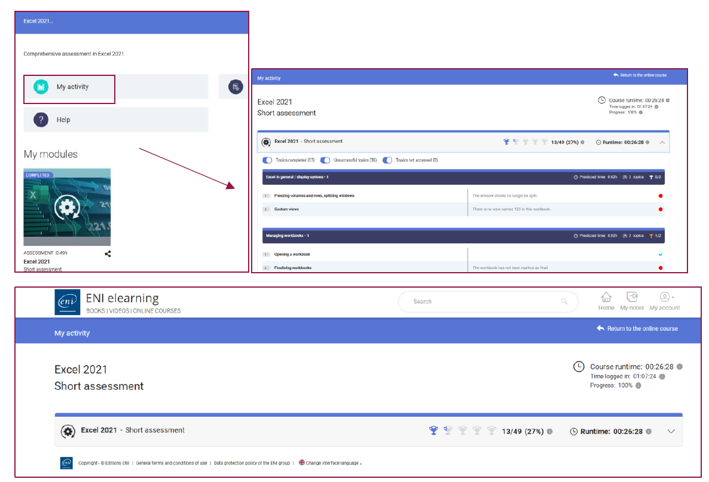Click the blue trophy in the expanded assessment header
This screenshot has height=482, width=709.
pos(506,142)
